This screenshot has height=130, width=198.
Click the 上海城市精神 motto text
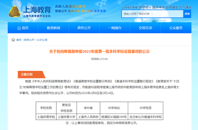coord(157,7)
